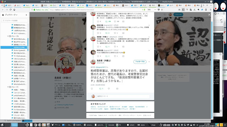227x127 pixels.
Task: Click the volume icon in the system tray
Action: click(x=194, y=125)
